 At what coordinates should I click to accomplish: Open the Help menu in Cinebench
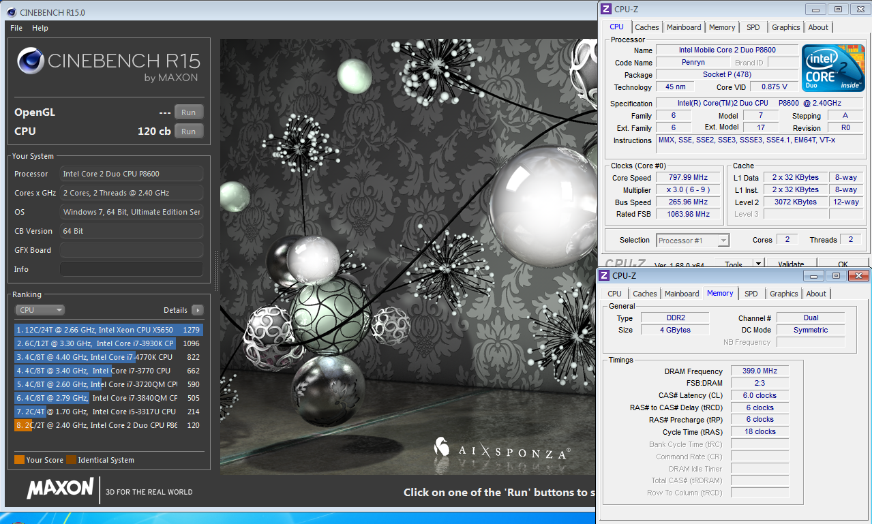[40, 28]
